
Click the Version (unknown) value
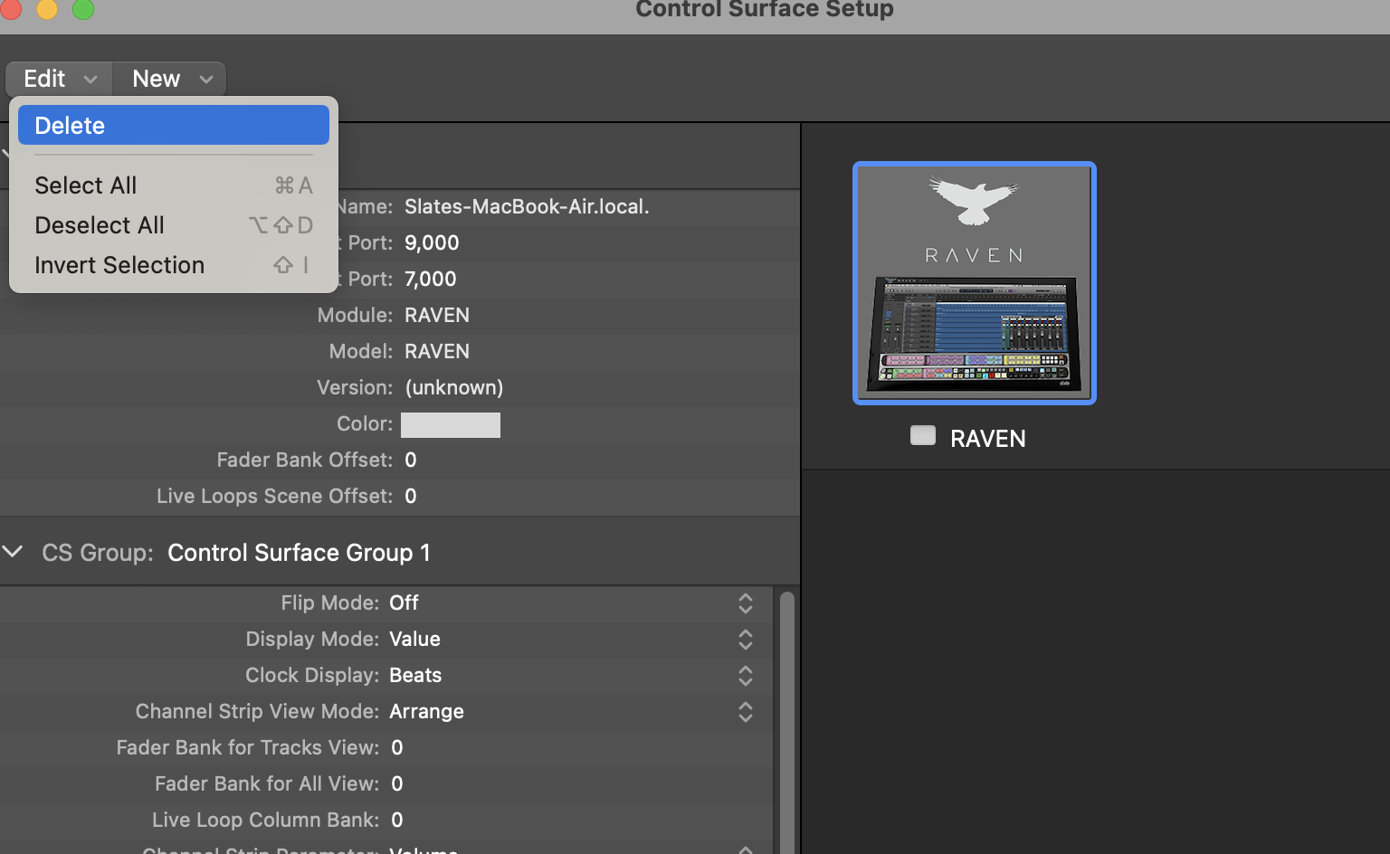[454, 388]
